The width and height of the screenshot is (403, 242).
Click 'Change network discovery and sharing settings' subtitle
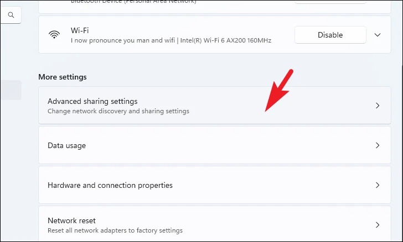(x=118, y=111)
